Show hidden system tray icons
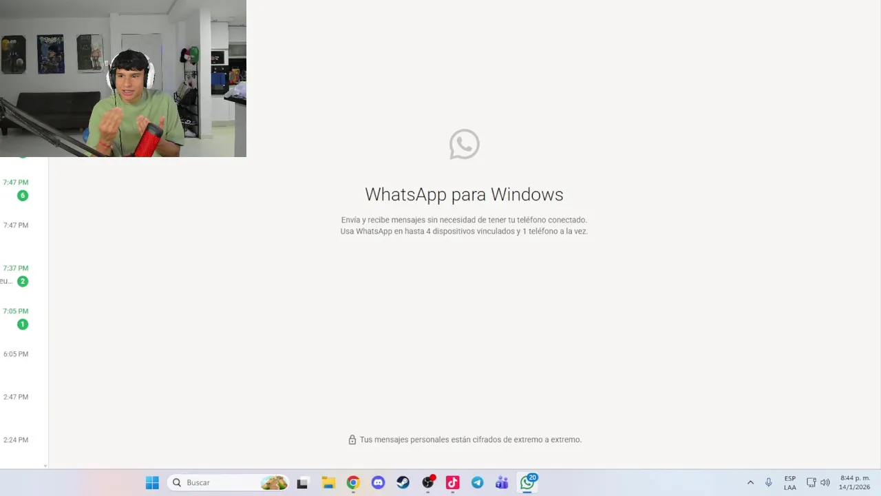881x496 pixels. coord(750,483)
